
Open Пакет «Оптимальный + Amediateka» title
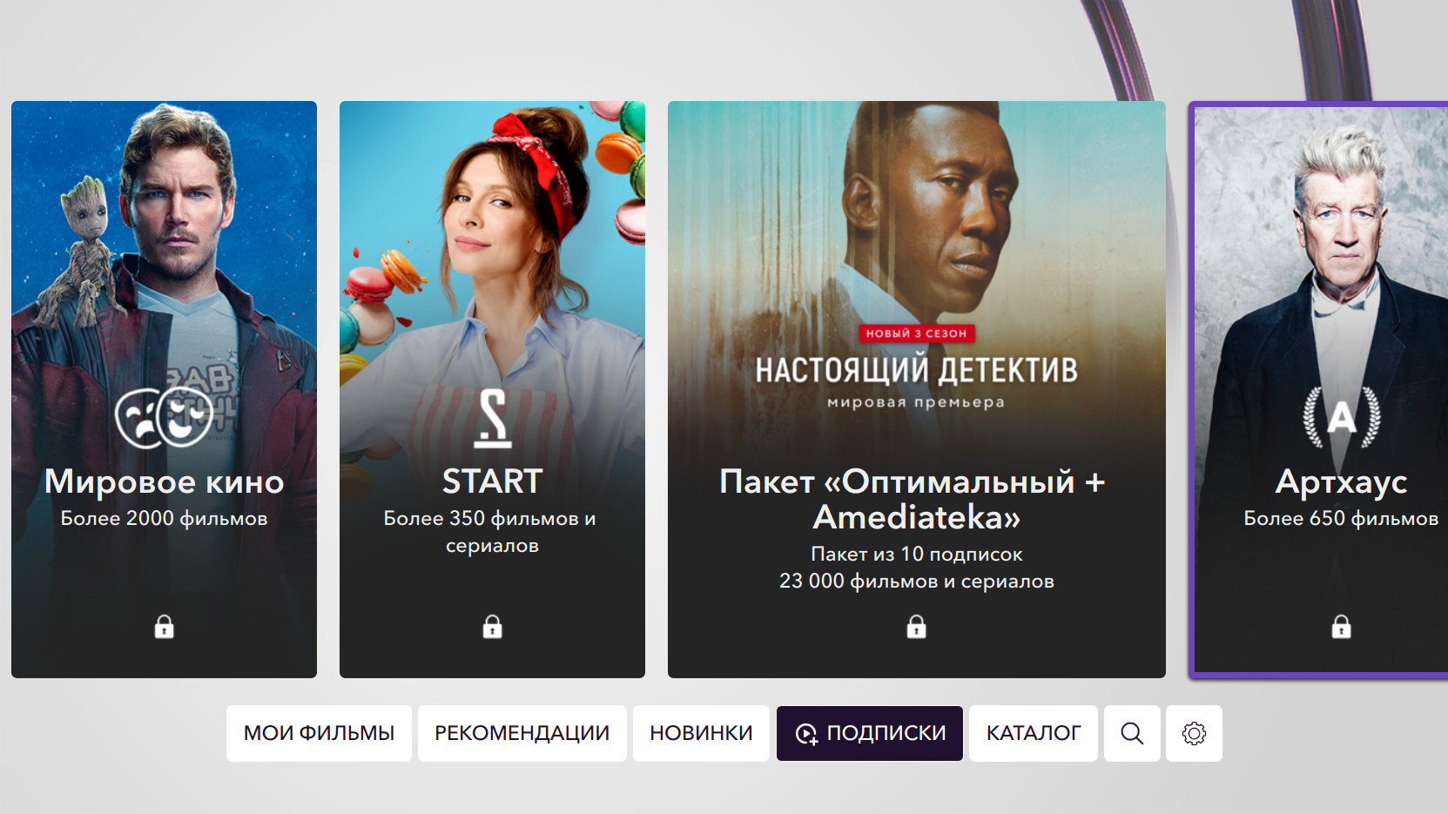pos(913,499)
